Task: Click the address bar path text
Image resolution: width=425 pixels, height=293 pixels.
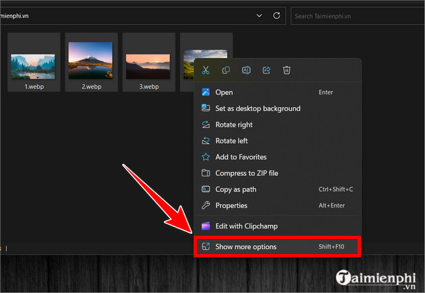Action: [14, 16]
